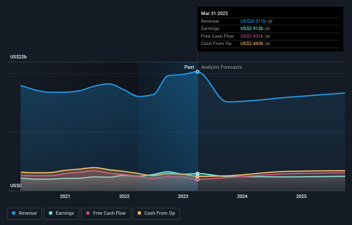Select the pink Free Cash Flow data point
This screenshot has height=225, width=352.
[x=197, y=179]
